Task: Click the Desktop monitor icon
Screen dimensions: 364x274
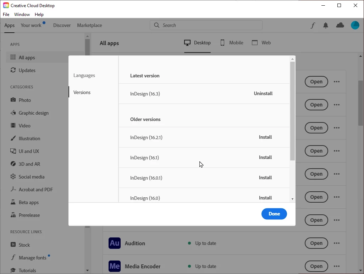Action: [x=187, y=43]
